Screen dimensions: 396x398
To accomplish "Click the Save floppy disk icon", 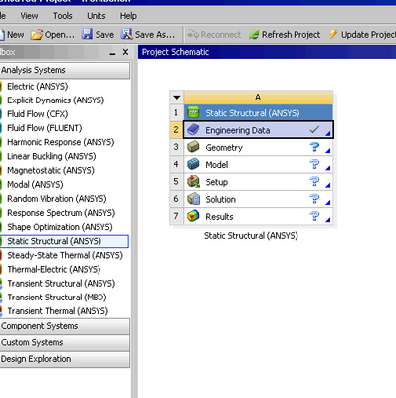I will [87, 34].
